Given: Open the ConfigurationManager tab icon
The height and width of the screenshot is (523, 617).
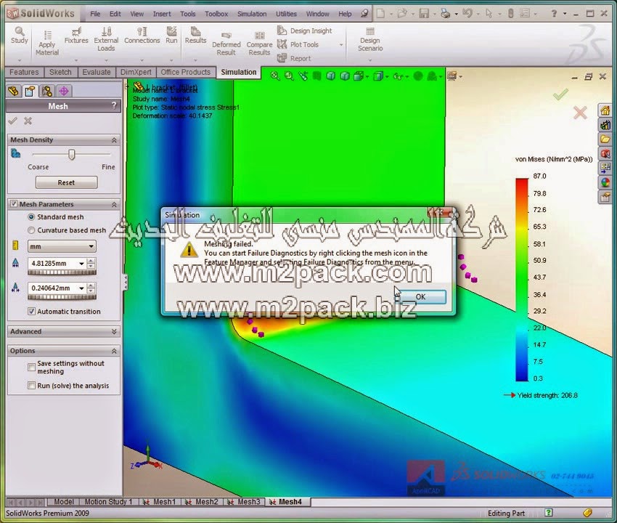Looking at the screenshot, I should pos(47,92).
